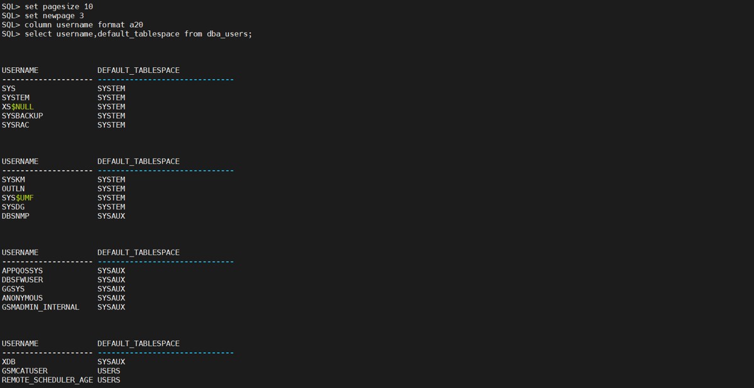Select the SYSRAC username text
Image resolution: width=754 pixels, height=388 pixels.
pos(15,125)
